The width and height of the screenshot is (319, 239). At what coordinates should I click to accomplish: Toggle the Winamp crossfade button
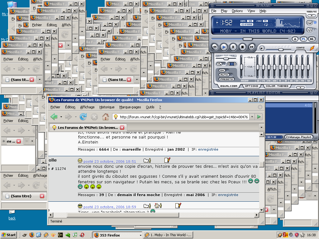pyautogui.click(x=219, y=64)
